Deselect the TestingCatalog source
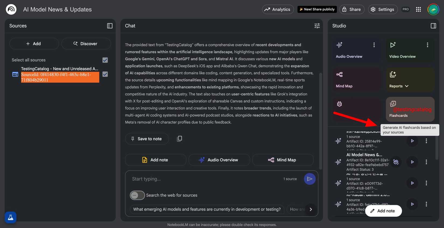444x228 pixels. coord(105,74)
